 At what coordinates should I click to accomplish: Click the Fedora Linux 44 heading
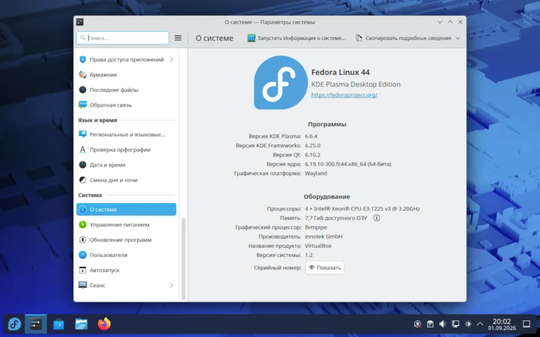340,72
